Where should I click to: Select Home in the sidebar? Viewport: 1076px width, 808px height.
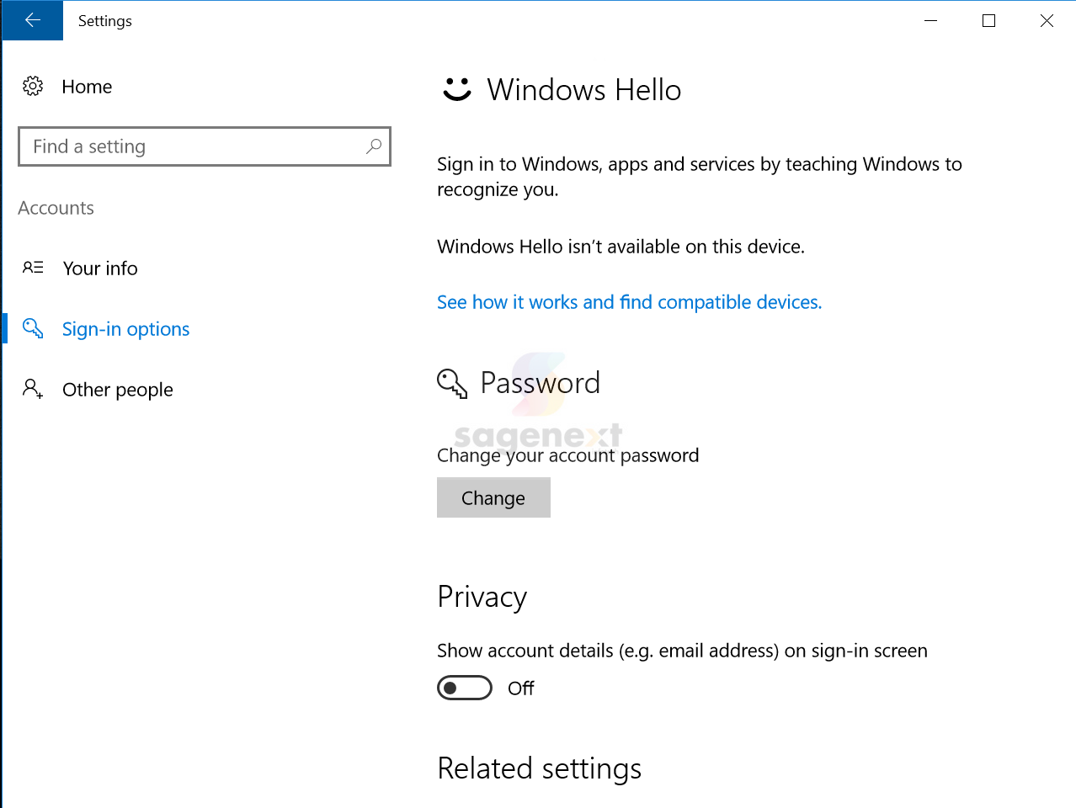pyautogui.click(x=86, y=86)
